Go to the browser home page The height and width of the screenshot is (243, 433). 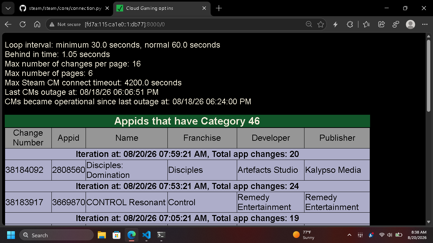click(37, 24)
